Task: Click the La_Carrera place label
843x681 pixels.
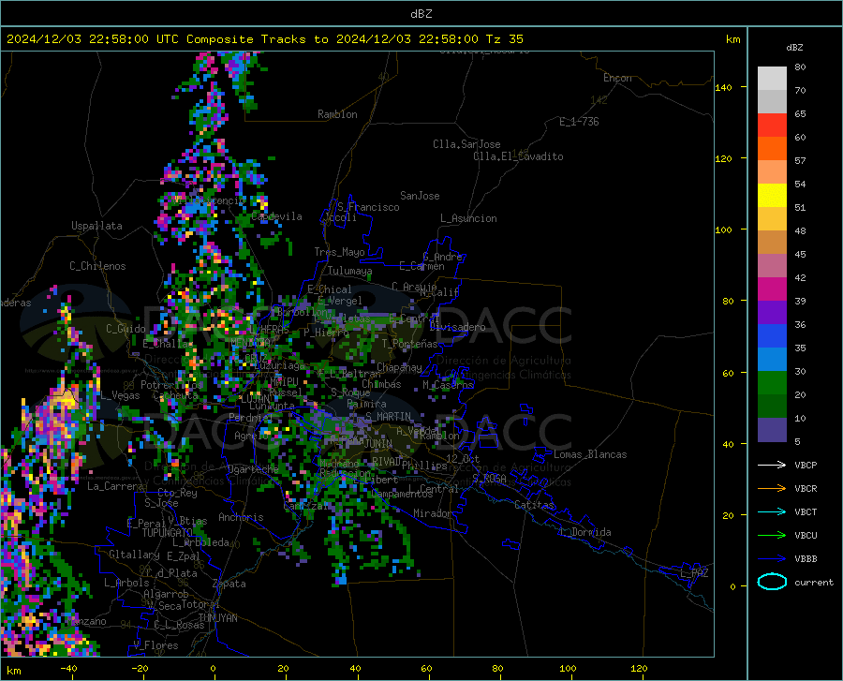Action: point(115,486)
